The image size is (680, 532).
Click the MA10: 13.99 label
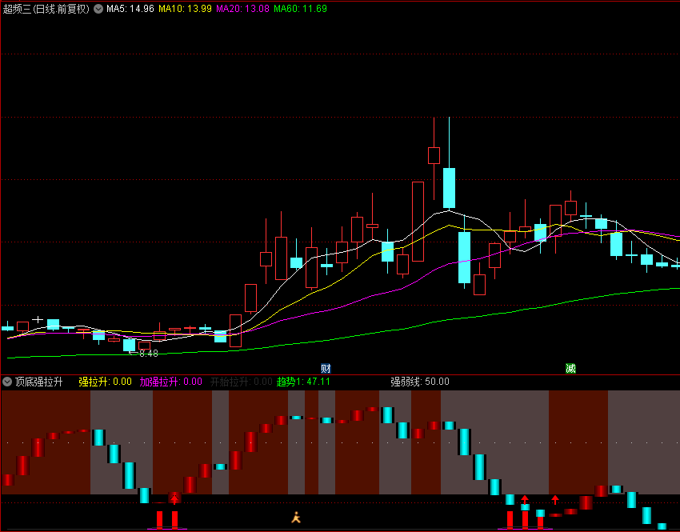pos(185,9)
